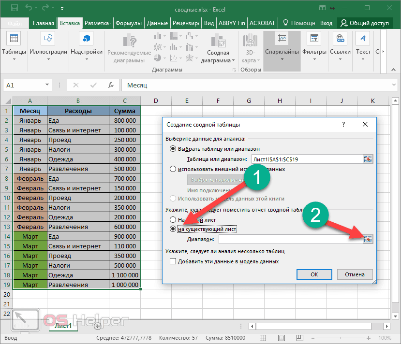Screen dimensions: 401x344
Task: Select the 'На новый лист' radio button
Action: point(173,219)
